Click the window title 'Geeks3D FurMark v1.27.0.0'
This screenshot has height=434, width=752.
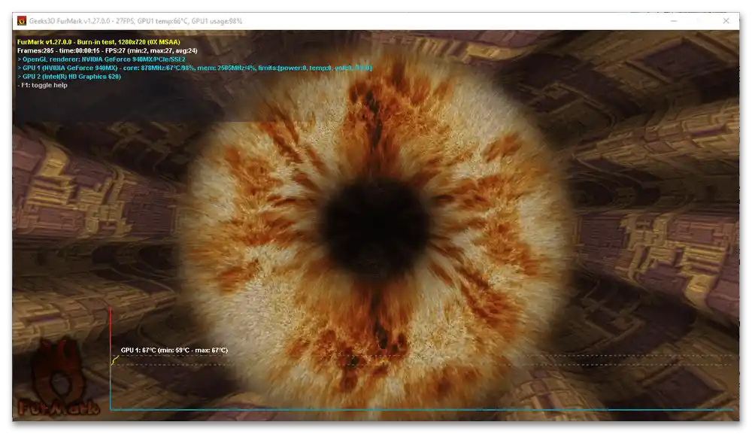point(135,21)
